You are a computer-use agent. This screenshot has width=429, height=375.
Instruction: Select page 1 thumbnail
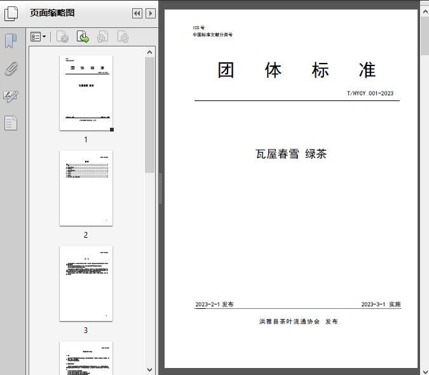(86, 93)
